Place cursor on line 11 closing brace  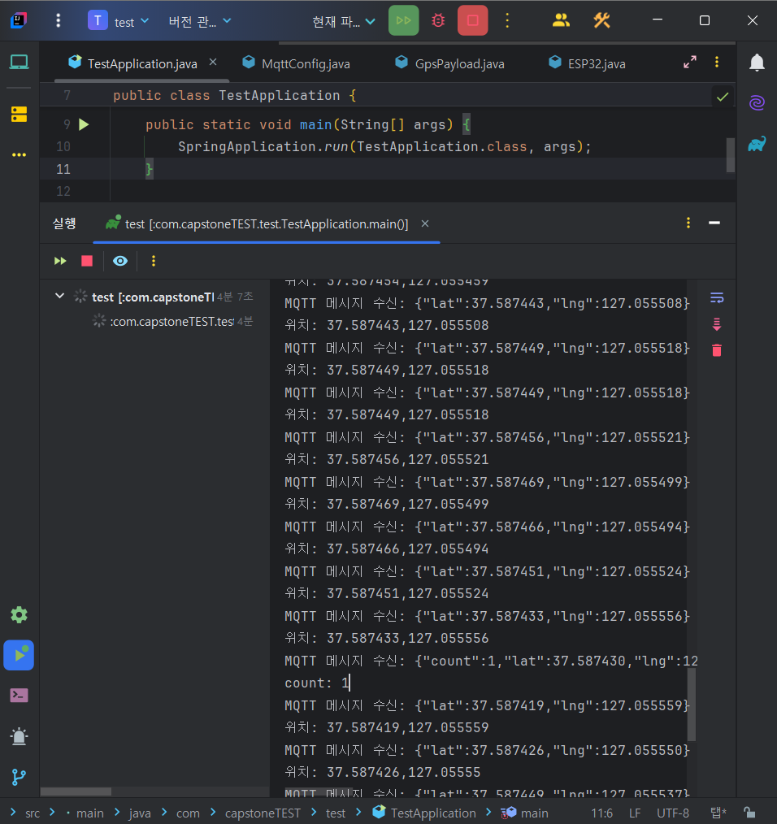point(150,169)
